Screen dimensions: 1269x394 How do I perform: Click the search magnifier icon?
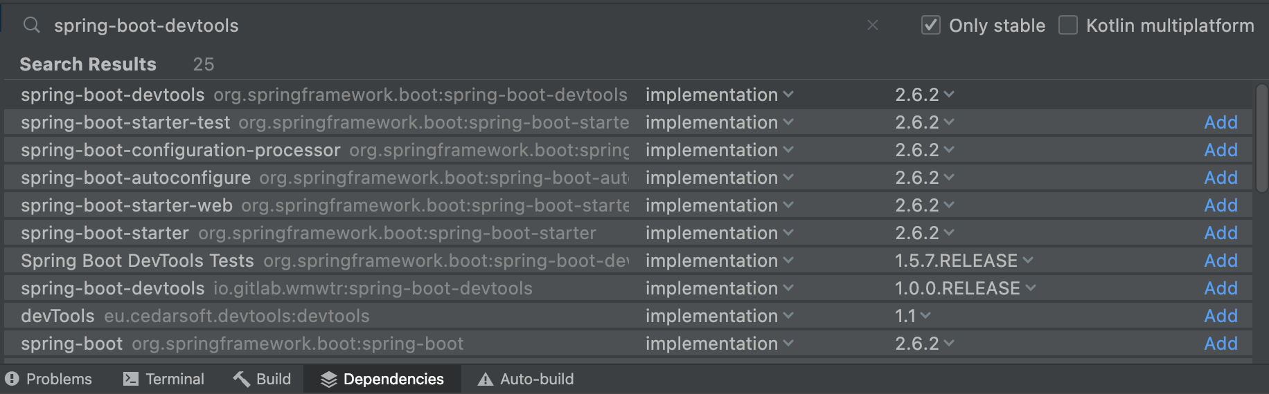click(31, 26)
